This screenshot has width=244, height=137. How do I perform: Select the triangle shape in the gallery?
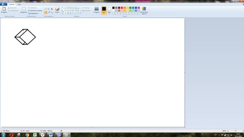pyautogui.click(x=78, y=8)
